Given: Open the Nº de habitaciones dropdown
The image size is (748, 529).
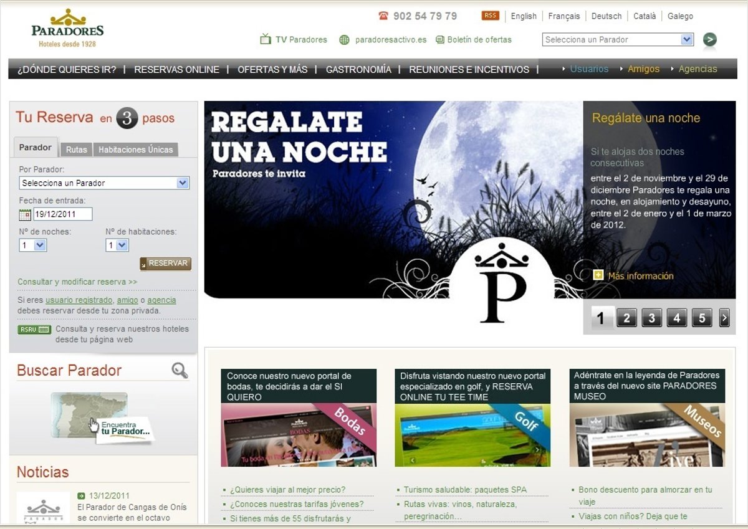Looking at the screenshot, I should click(122, 245).
